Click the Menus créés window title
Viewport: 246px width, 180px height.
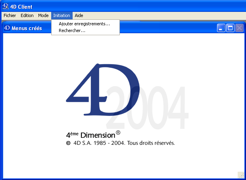pos(27,28)
